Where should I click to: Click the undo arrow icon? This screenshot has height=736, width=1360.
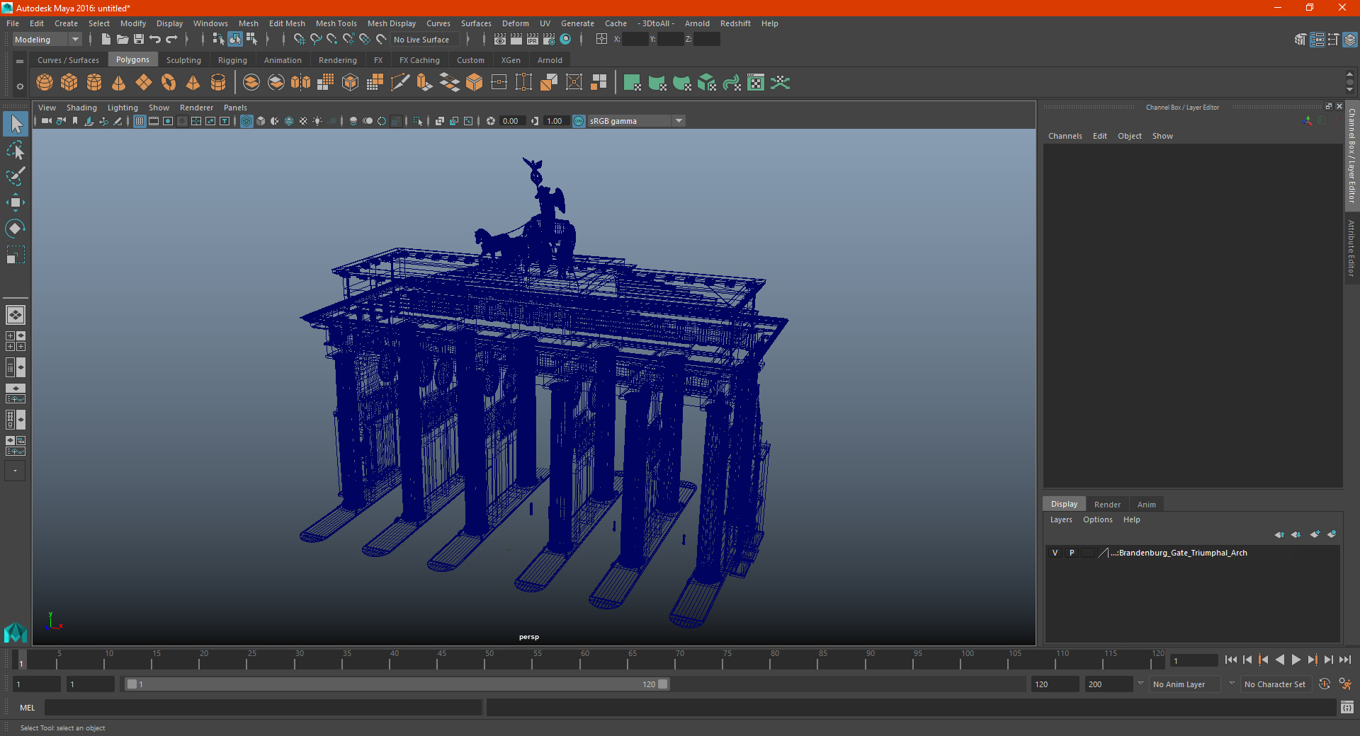[x=155, y=40]
